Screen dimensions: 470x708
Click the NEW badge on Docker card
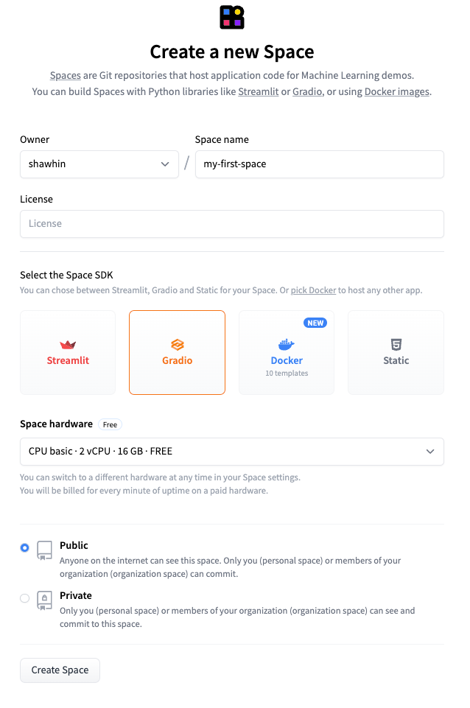[x=315, y=323]
